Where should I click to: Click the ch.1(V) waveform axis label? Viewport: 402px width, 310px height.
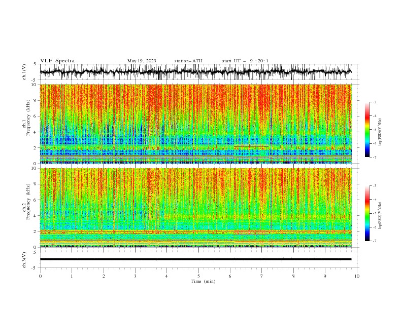coord(24,72)
